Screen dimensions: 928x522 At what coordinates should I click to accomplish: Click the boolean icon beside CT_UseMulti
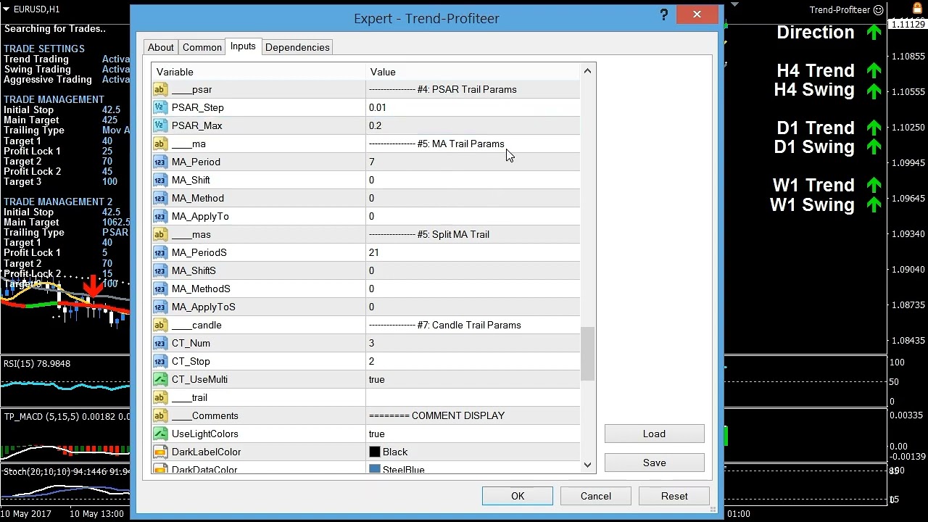tap(160, 379)
